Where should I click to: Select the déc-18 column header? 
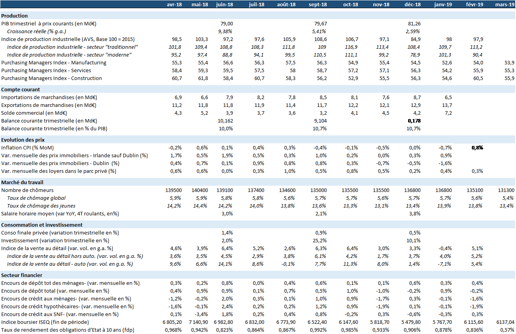[x=413, y=5]
